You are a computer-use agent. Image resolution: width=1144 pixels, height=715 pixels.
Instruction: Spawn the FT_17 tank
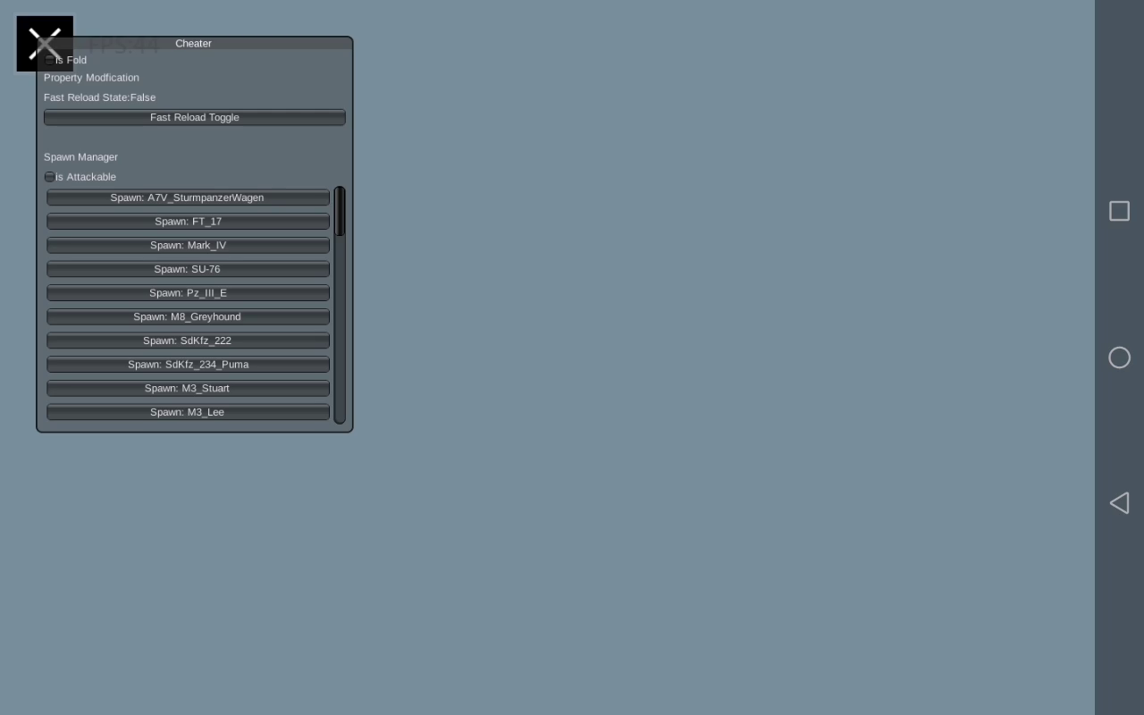pyautogui.click(x=188, y=222)
